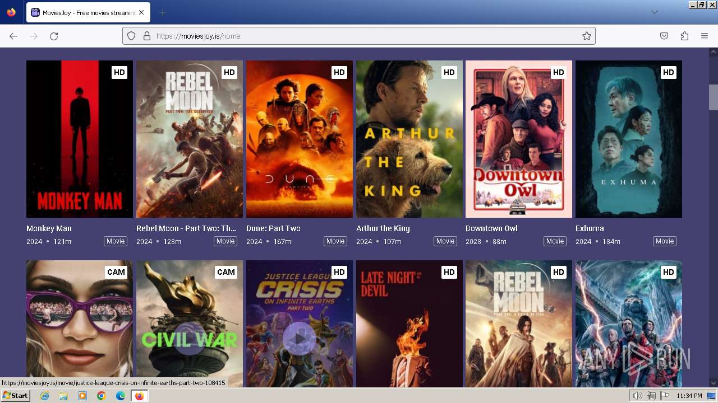Launch Microsoft Edge from the taskbar

click(x=121, y=396)
